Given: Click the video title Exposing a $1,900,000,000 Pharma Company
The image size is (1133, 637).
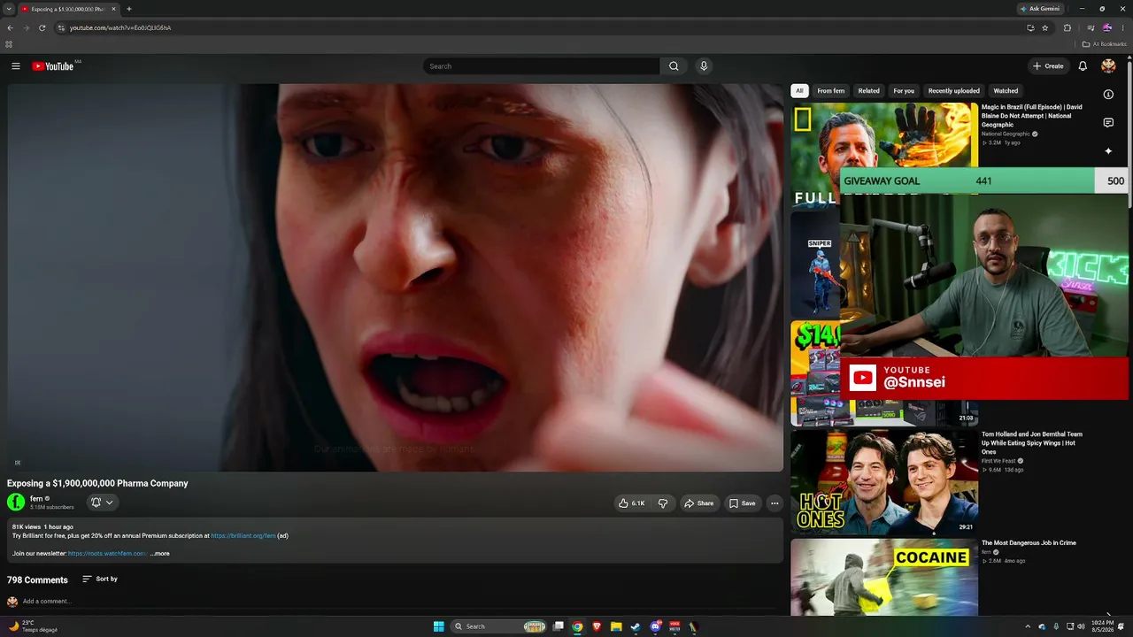Looking at the screenshot, I should 97,484.
